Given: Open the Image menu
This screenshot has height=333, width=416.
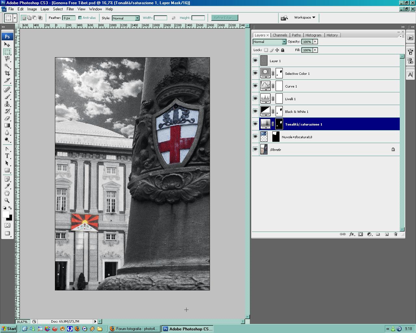Looking at the screenshot, I should 32,9.
